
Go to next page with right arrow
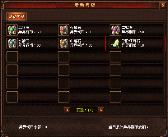(x=101, y=110)
